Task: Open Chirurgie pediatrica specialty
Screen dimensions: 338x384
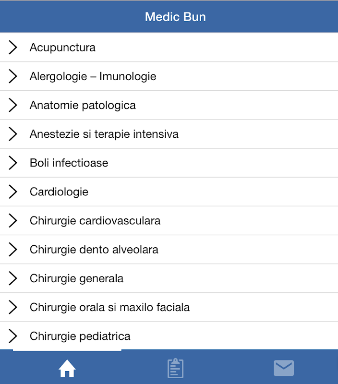Action: click(x=80, y=336)
